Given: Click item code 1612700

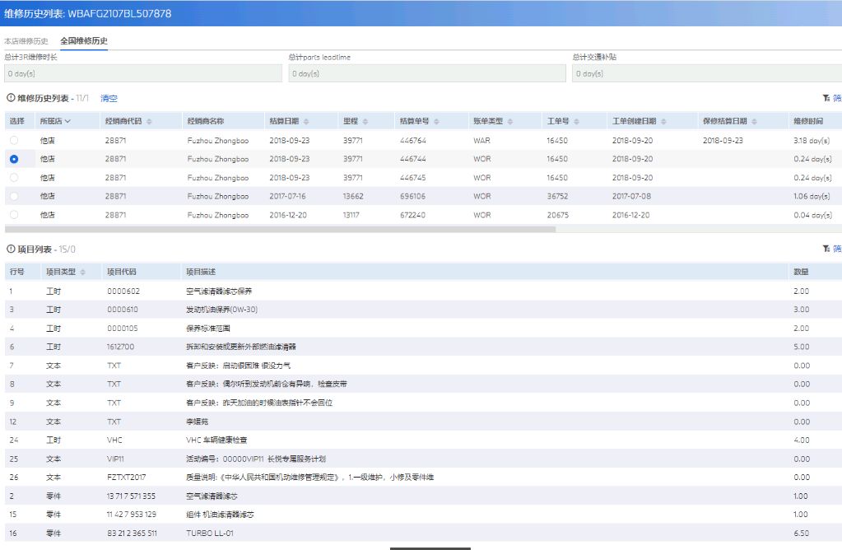Looking at the screenshot, I should tap(120, 347).
